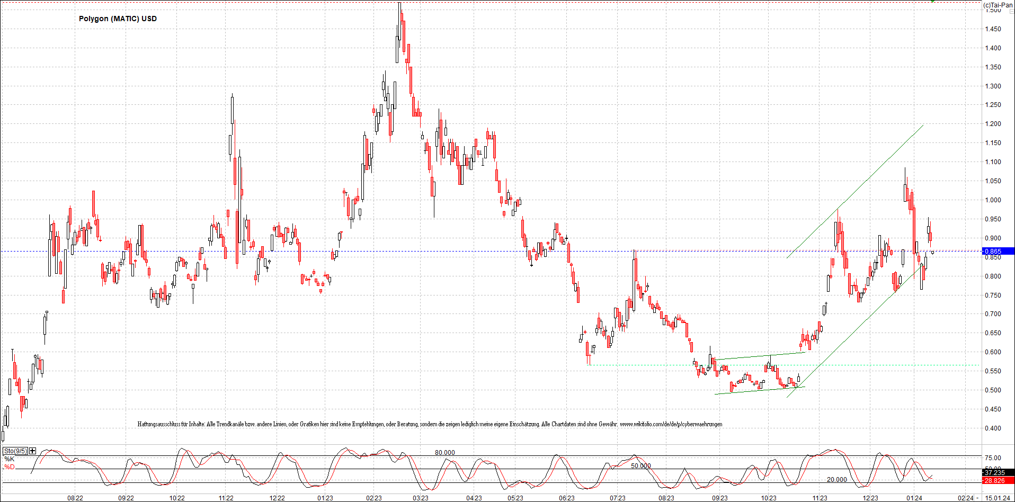Select the red %D line legend
This screenshot has width=1015, height=502.
[9, 467]
